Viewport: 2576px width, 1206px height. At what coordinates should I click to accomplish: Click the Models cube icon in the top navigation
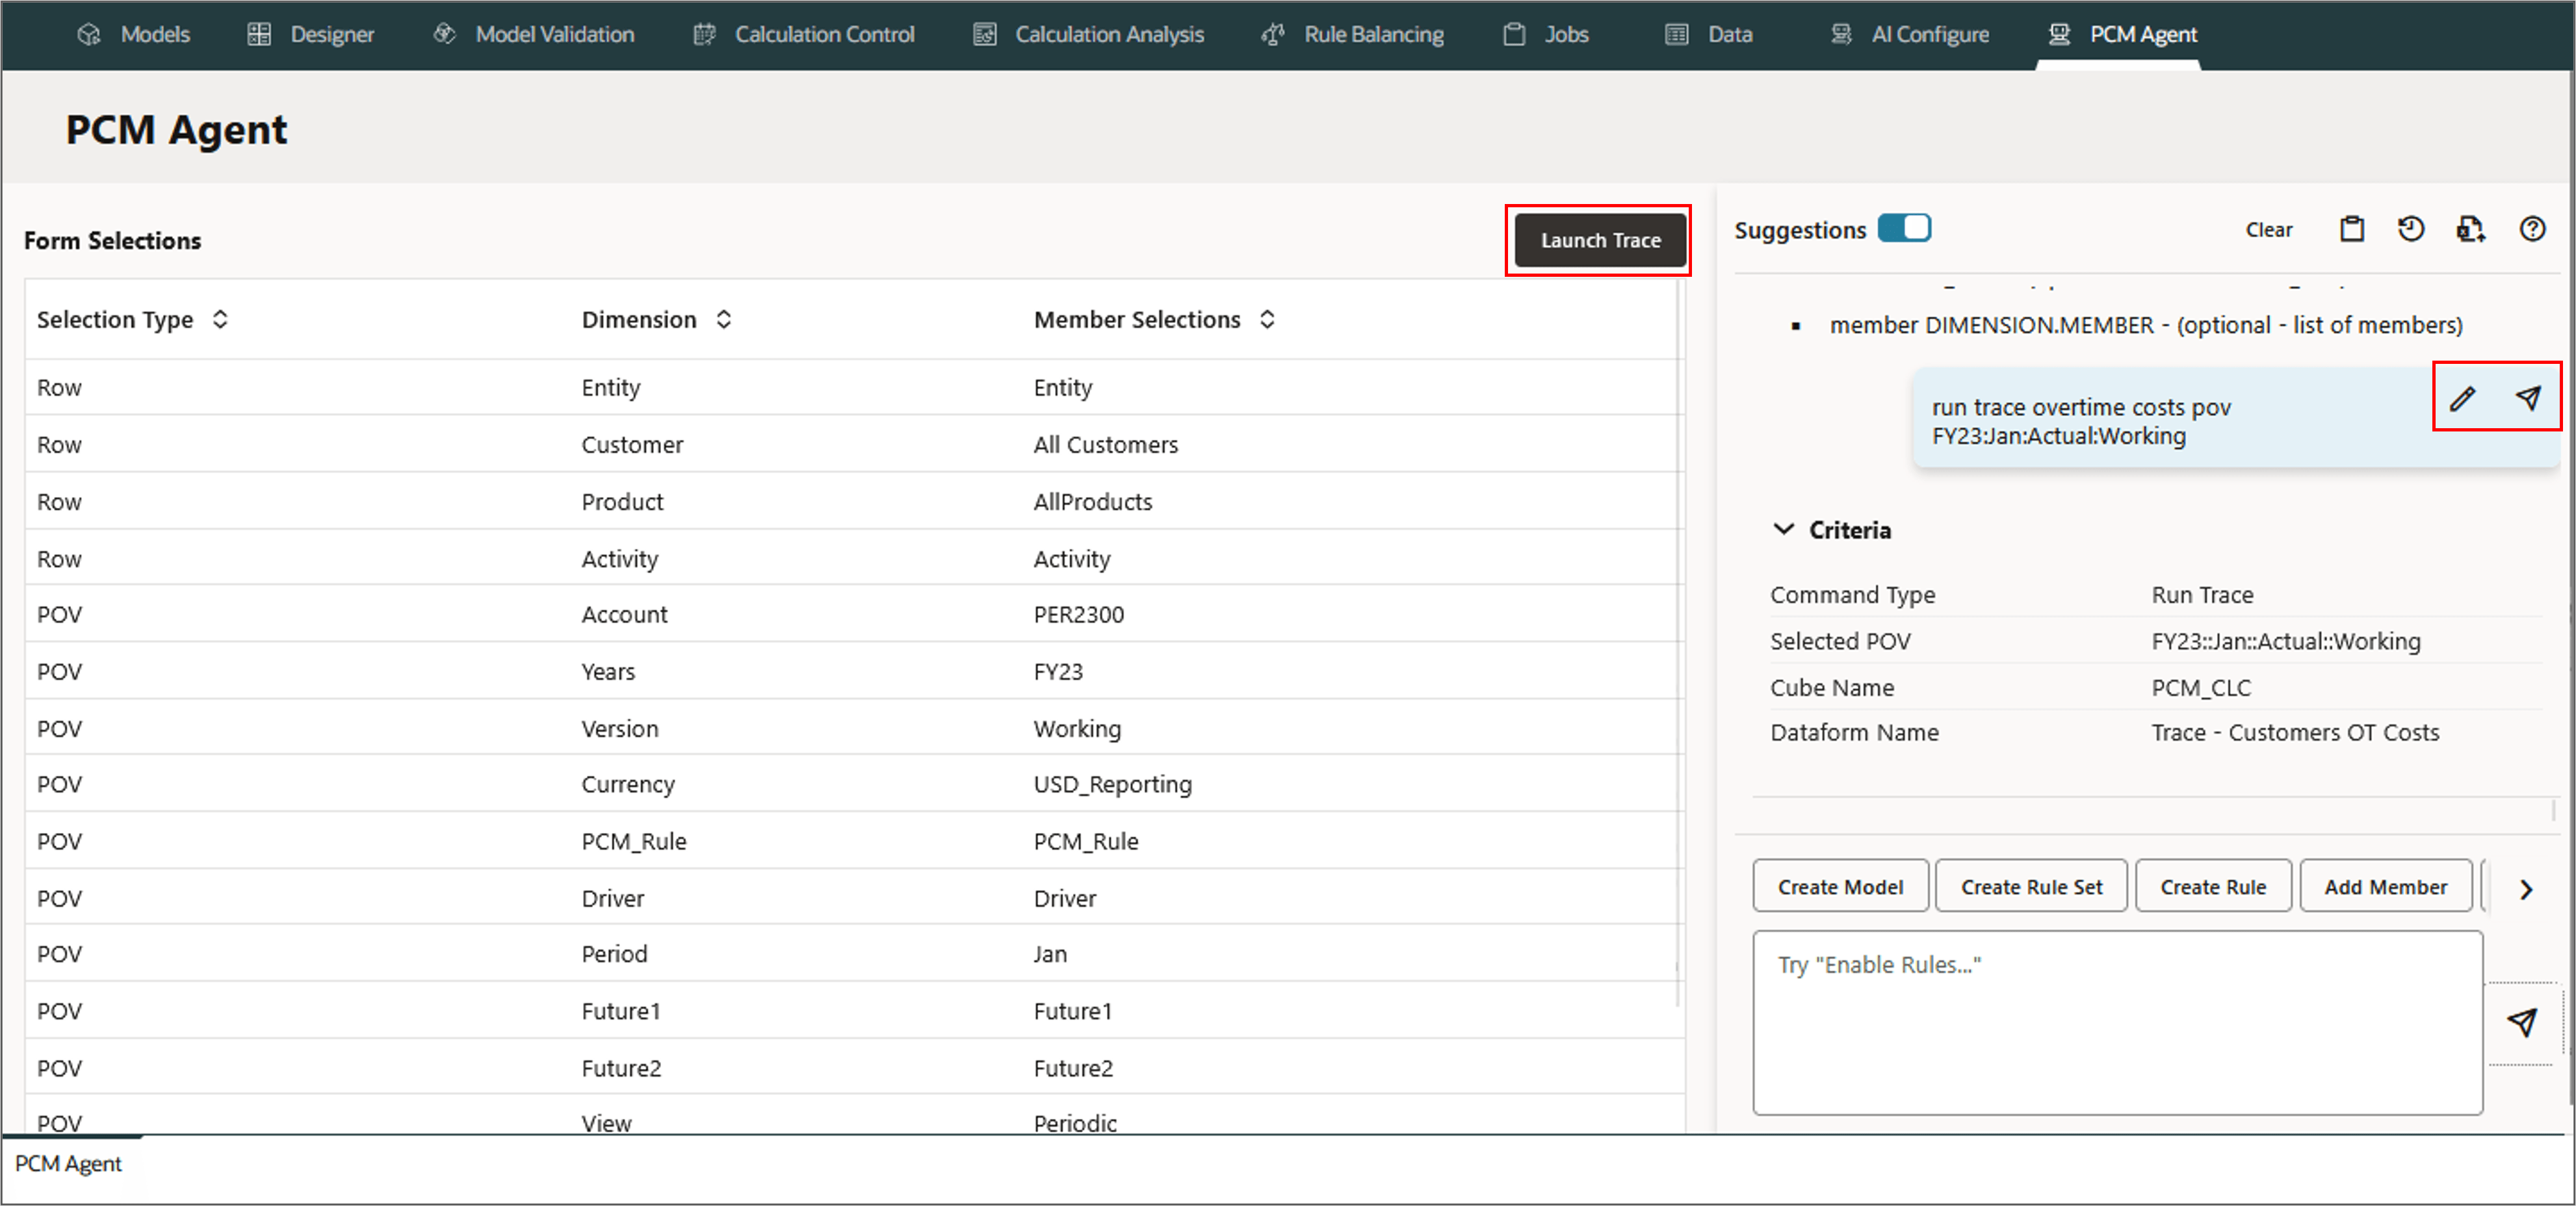(x=89, y=34)
